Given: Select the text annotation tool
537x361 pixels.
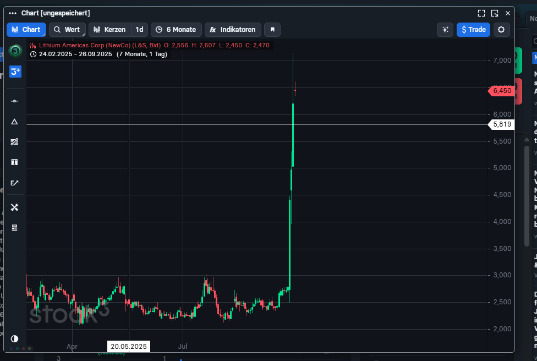Looking at the screenshot, I should [15, 162].
